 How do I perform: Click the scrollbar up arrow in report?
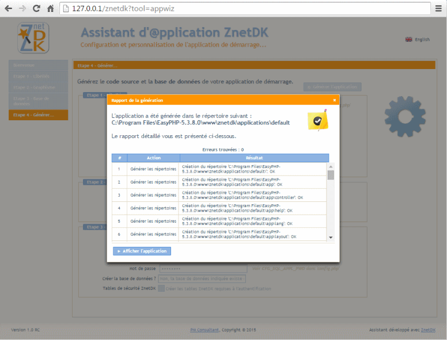point(331,167)
